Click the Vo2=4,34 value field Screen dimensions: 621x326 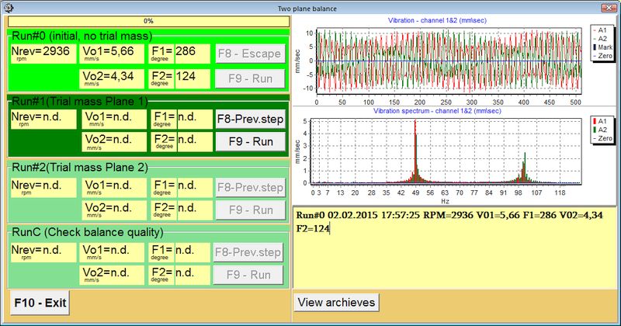(x=112, y=79)
